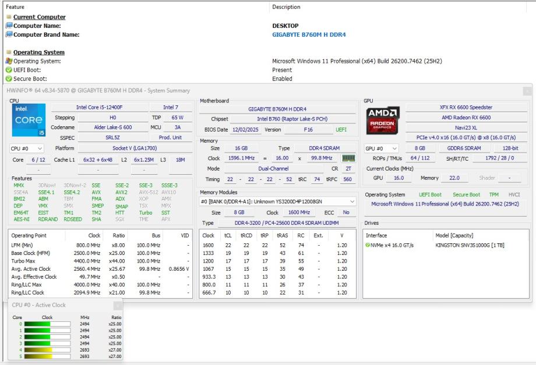This screenshot has width=536, height=365.
Task: Select the 1333 clock timing row
Action: click(x=277, y=253)
